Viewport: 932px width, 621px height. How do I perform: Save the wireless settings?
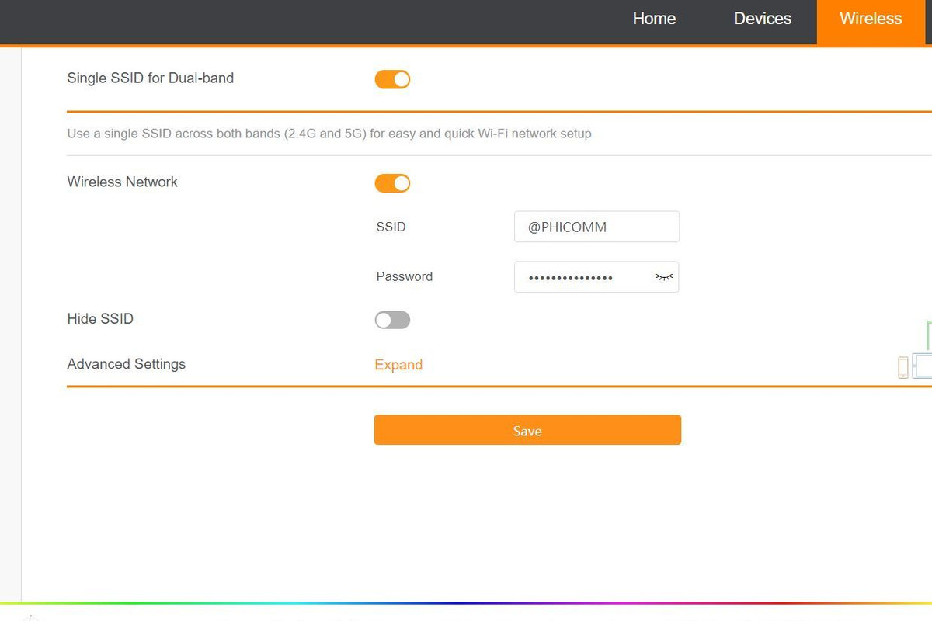[x=527, y=430]
